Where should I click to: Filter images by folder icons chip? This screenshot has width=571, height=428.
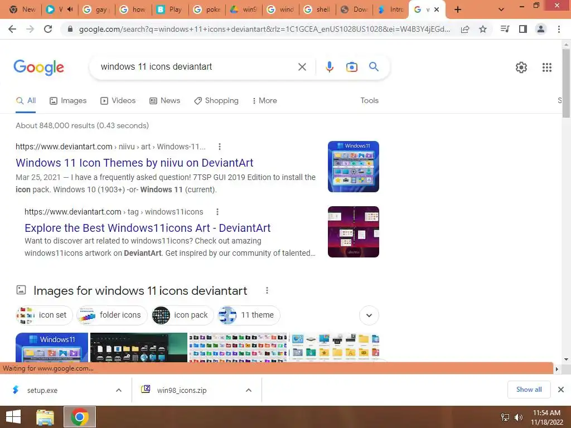click(x=112, y=315)
